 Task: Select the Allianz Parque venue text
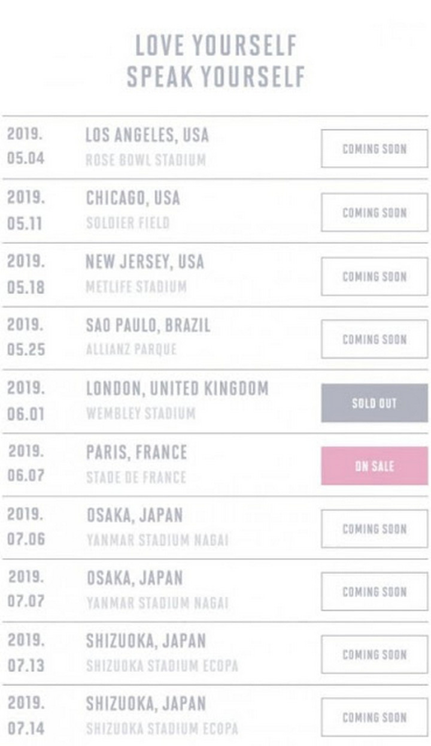pos(131,350)
